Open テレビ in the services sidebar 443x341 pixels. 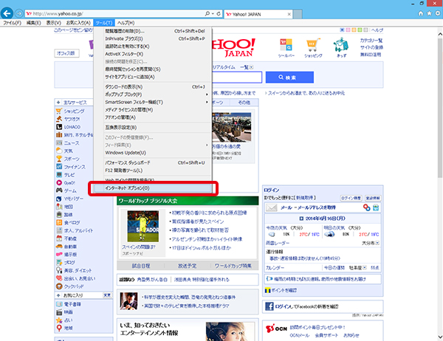[x=69, y=175]
